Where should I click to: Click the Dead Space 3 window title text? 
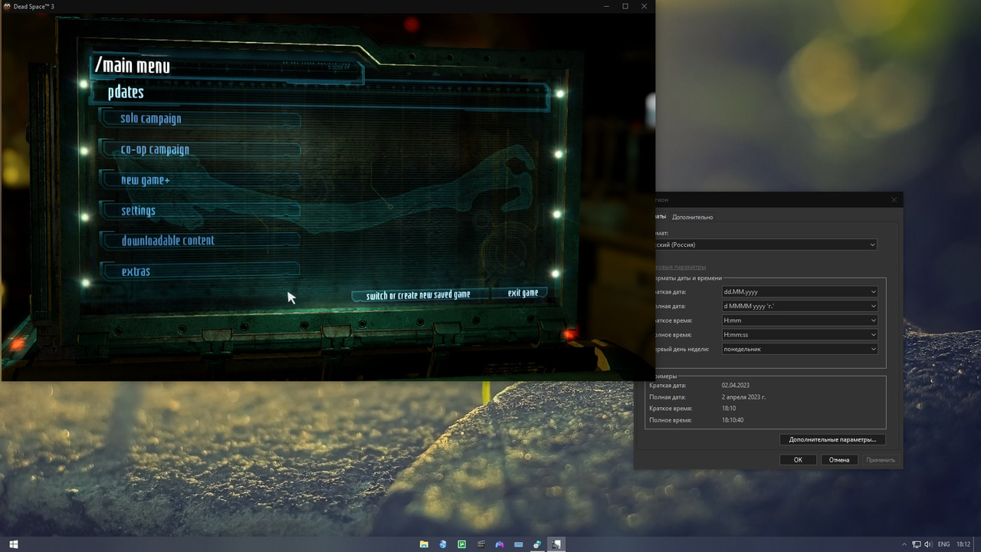(x=34, y=6)
